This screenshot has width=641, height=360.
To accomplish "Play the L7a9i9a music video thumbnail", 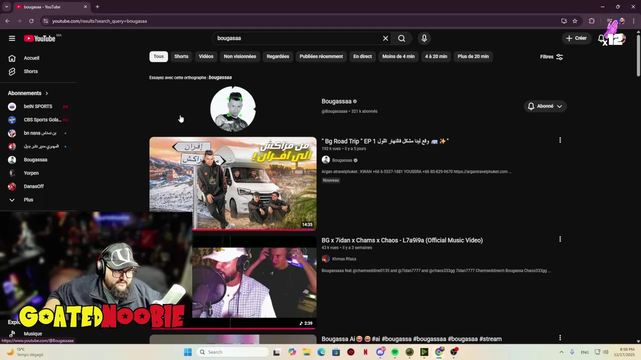I will click(x=254, y=282).
